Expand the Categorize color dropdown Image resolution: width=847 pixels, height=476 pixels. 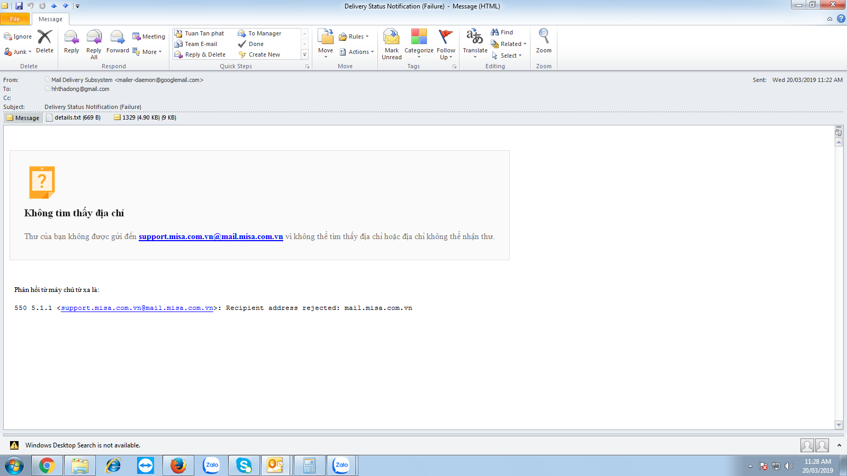419,43
